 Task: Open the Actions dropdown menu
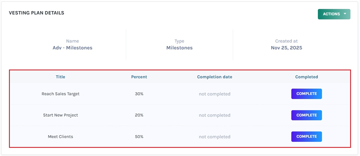(331, 14)
